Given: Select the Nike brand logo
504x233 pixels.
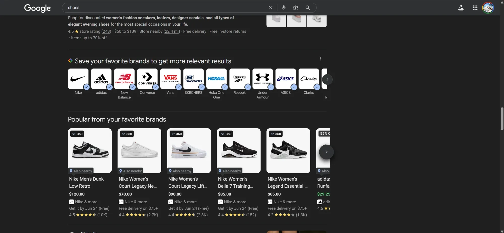Looking at the screenshot, I should [x=78, y=79].
